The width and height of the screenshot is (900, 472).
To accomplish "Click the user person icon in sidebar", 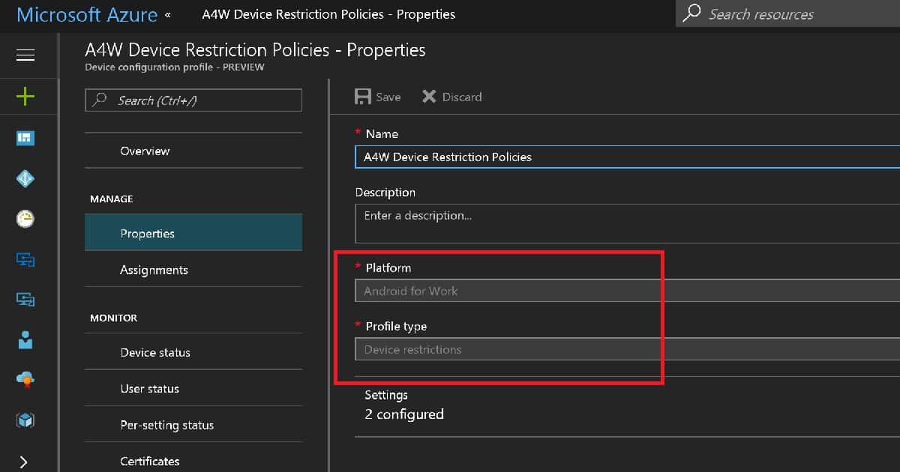I will pos(25,339).
